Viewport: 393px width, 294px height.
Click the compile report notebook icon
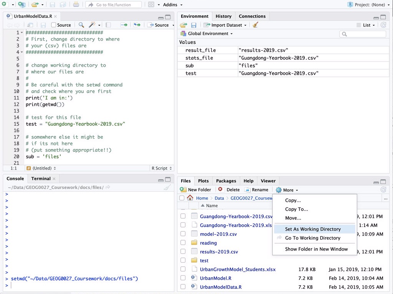tap(108, 25)
